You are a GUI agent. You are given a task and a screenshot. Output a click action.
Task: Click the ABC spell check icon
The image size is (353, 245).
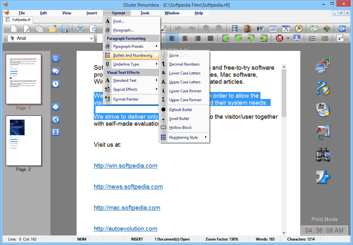pyautogui.click(x=323, y=132)
